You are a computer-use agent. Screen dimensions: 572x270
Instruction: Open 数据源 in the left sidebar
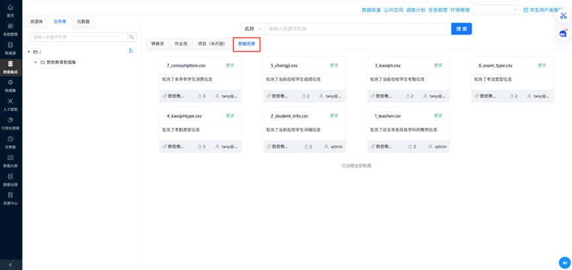(11, 48)
